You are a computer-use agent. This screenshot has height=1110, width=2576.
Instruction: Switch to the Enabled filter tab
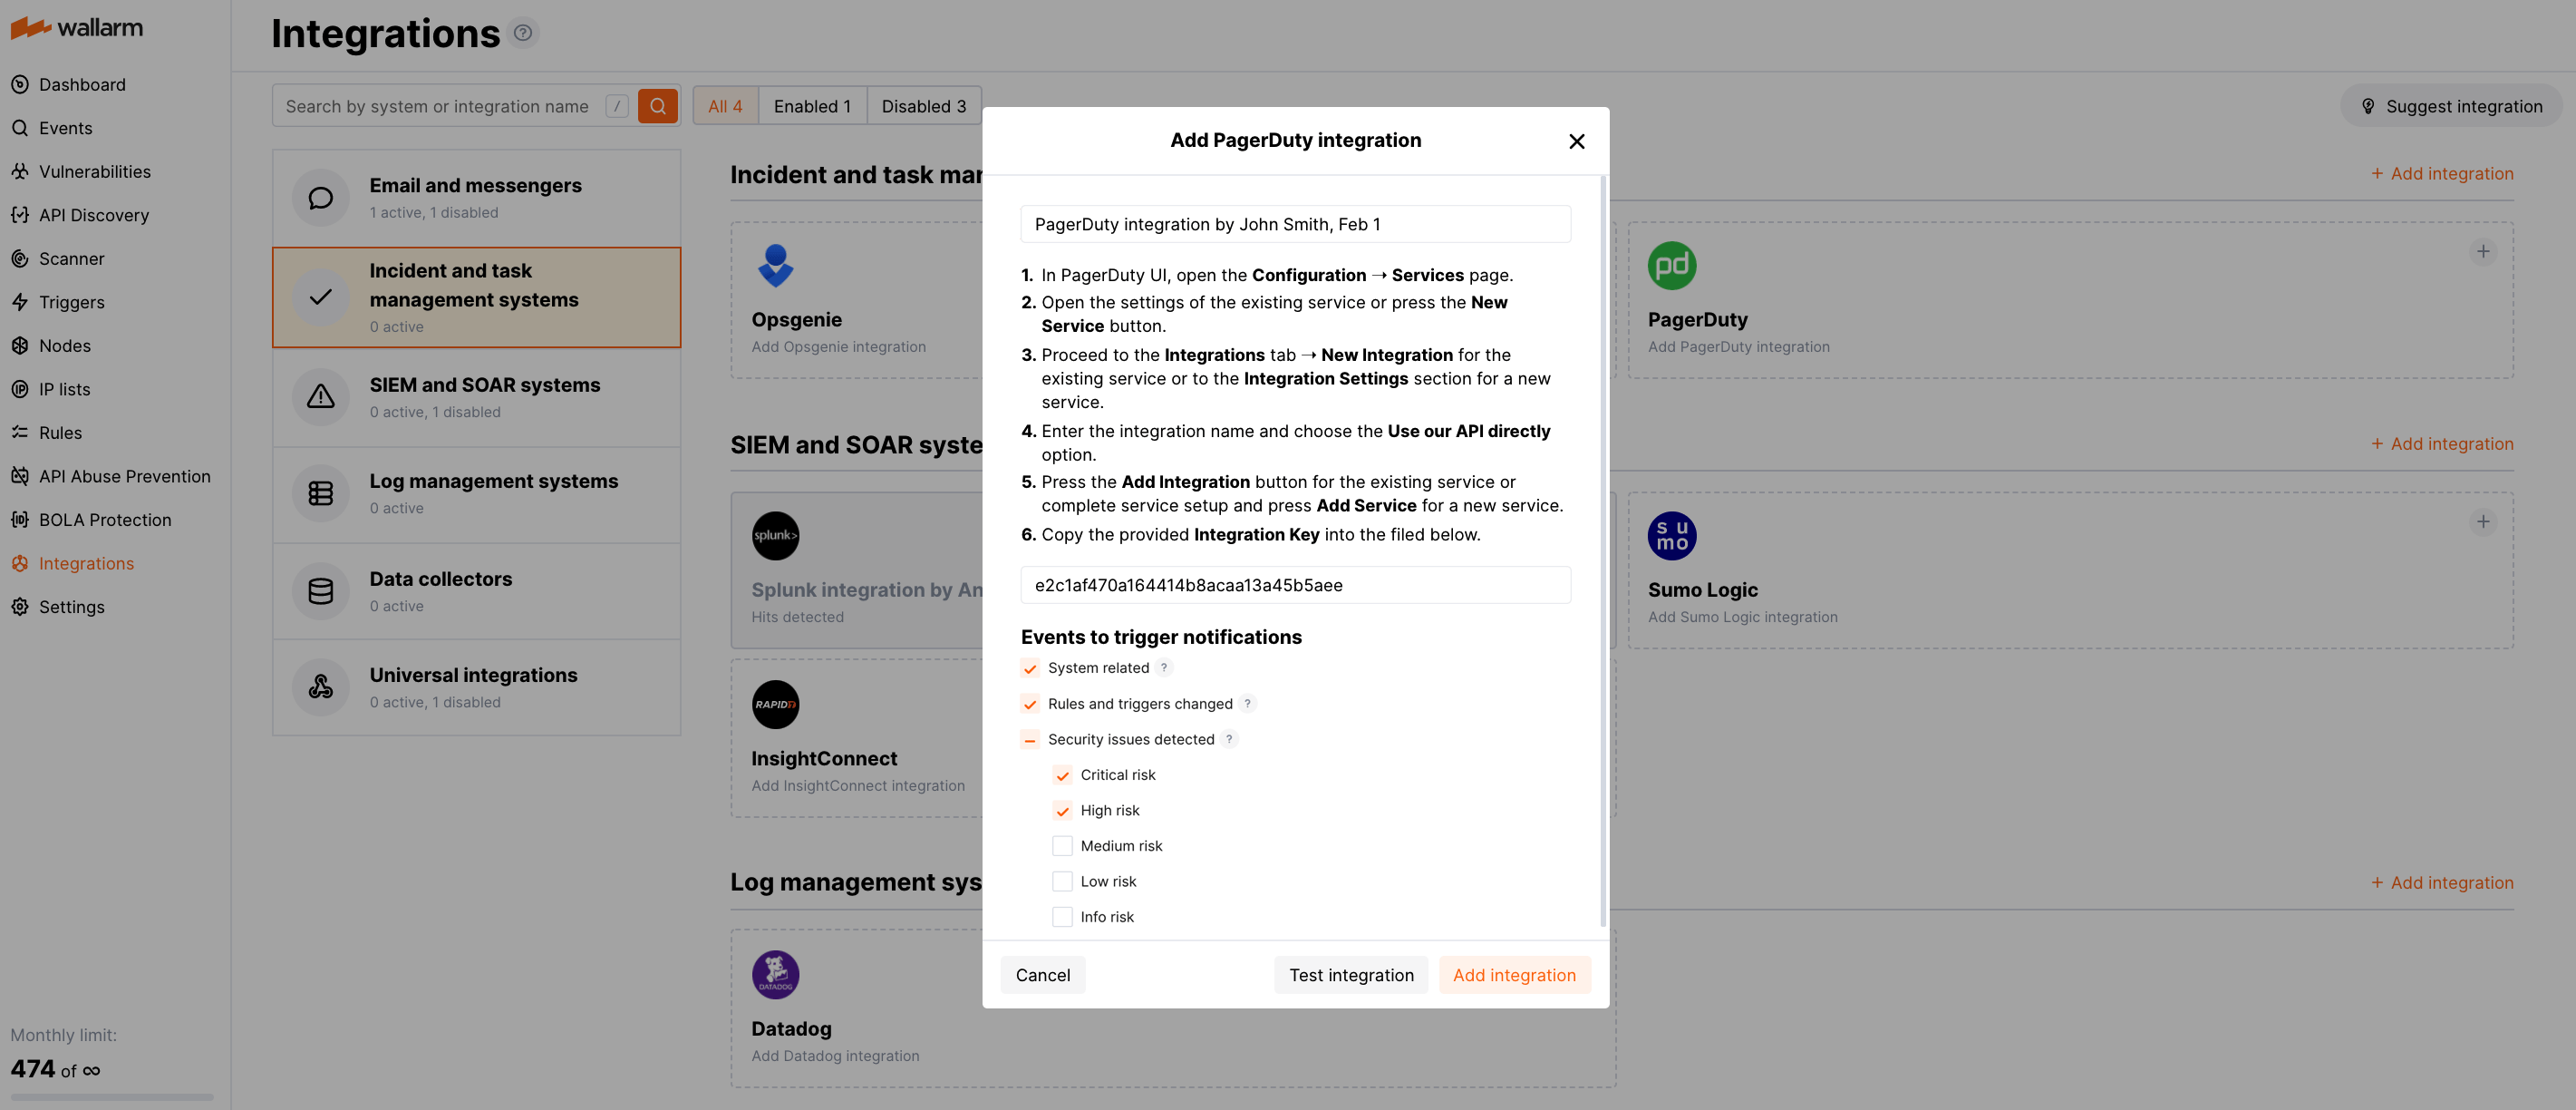tap(812, 105)
